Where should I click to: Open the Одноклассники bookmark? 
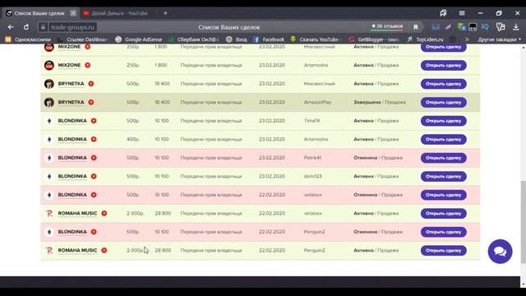pyautogui.click(x=28, y=39)
